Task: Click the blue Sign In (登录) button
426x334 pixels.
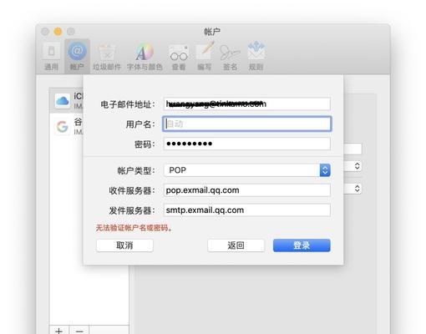Action: coord(302,245)
